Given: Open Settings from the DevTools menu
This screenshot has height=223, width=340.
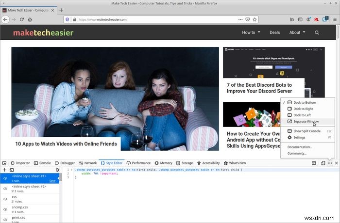Looking at the screenshot, I should [x=307, y=137].
